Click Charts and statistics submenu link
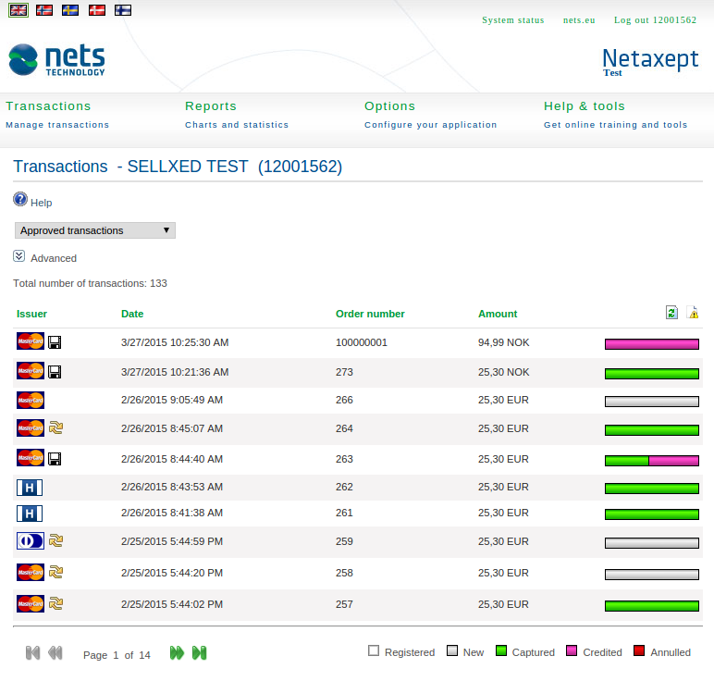The image size is (714, 681). [x=237, y=125]
